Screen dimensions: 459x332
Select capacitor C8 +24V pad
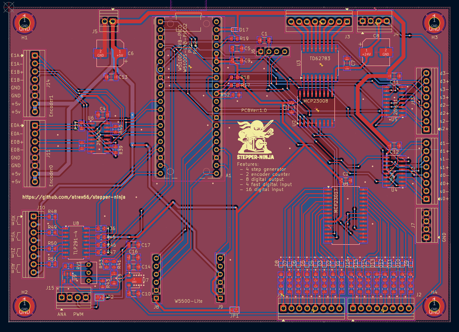point(366,52)
